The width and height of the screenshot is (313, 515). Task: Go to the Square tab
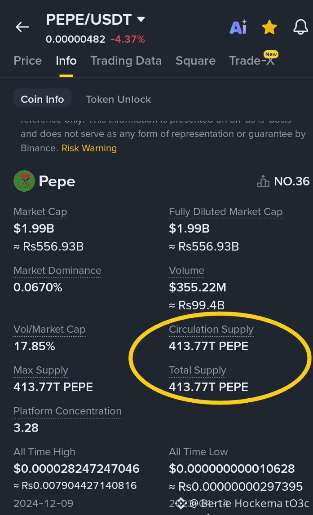(195, 61)
